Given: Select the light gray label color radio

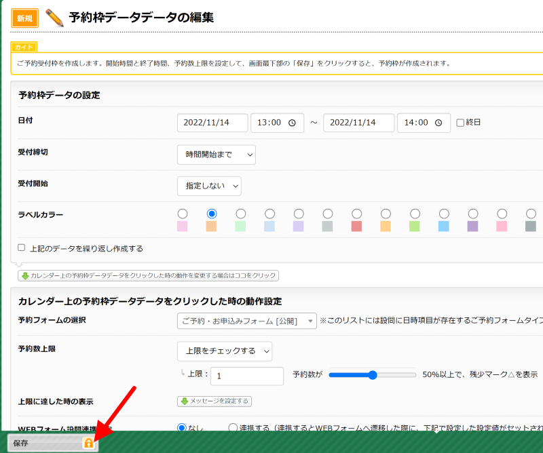Looking at the screenshot, I should [x=328, y=214].
